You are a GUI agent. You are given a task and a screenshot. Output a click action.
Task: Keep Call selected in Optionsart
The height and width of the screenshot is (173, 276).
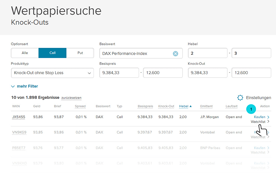pos(52,53)
